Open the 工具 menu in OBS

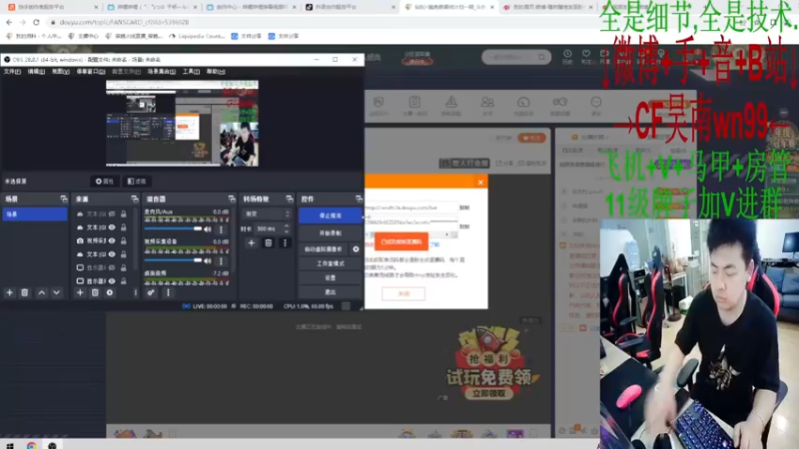[191, 72]
